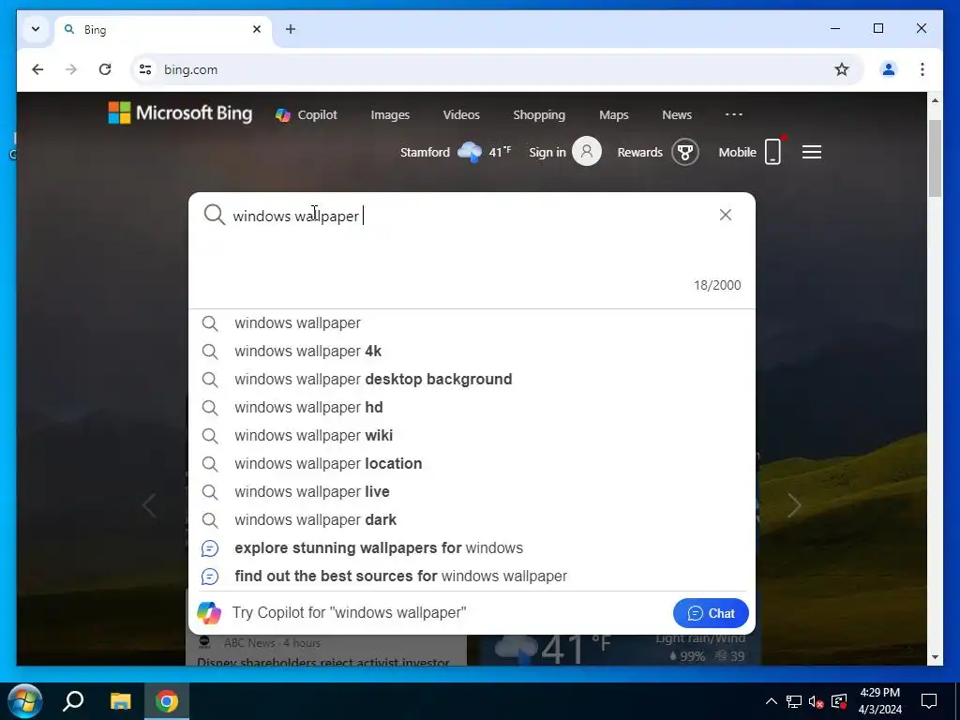The width and height of the screenshot is (960, 720).
Task: Select suggestion "windows wallpaper dark"
Action: pos(472,519)
